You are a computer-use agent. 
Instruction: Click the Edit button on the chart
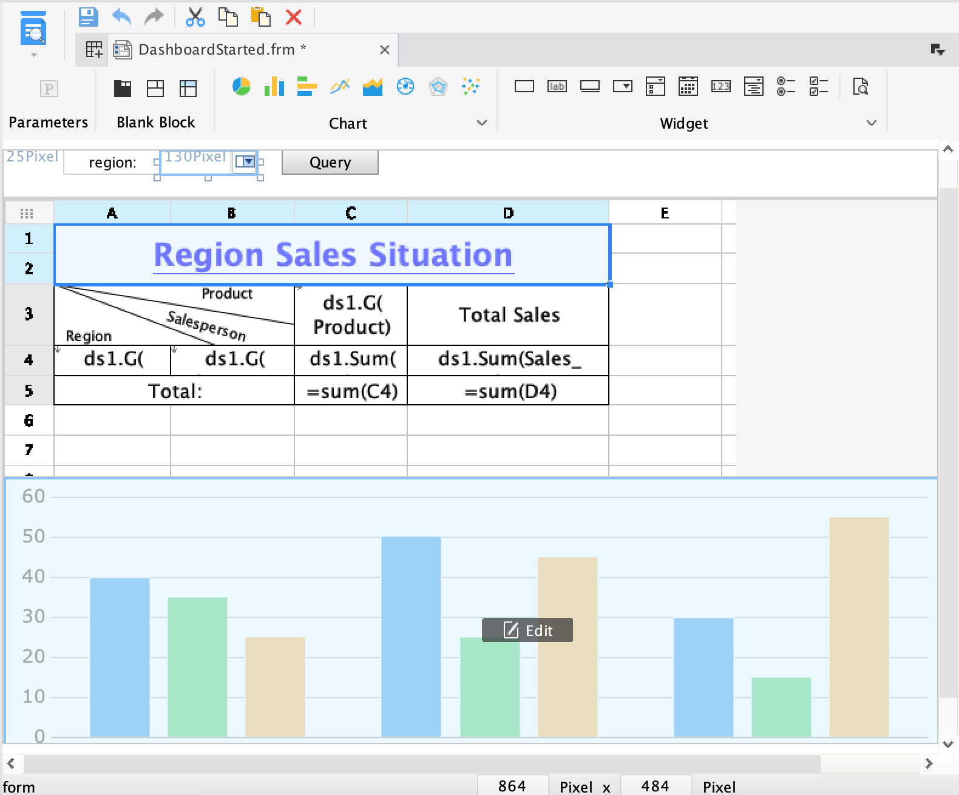527,631
